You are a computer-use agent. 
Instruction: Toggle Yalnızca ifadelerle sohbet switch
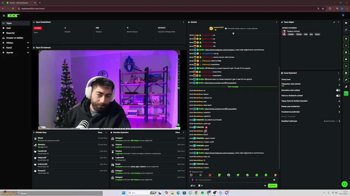[338, 96]
